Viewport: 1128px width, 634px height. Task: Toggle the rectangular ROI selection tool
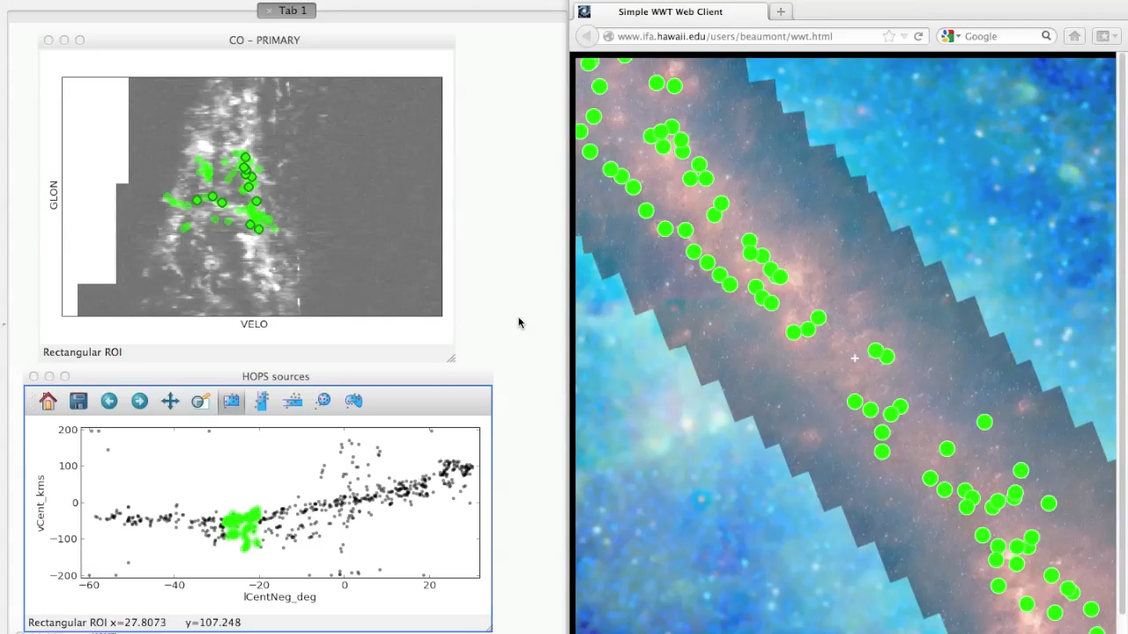tap(232, 402)
